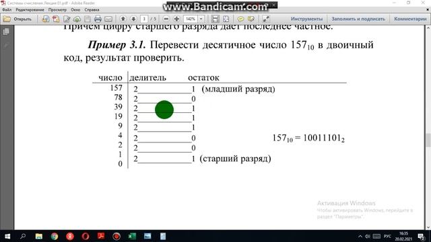The image size is (431, 242).
Task: Open the Инструменты panel
Action: coord(307,19)
